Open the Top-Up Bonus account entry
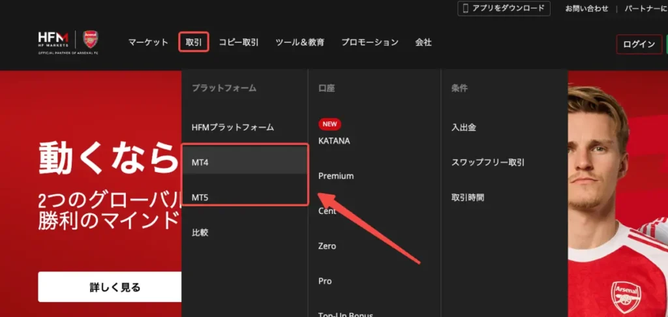The height and width of the screenshot is (317, 668). tap(346, 314)
